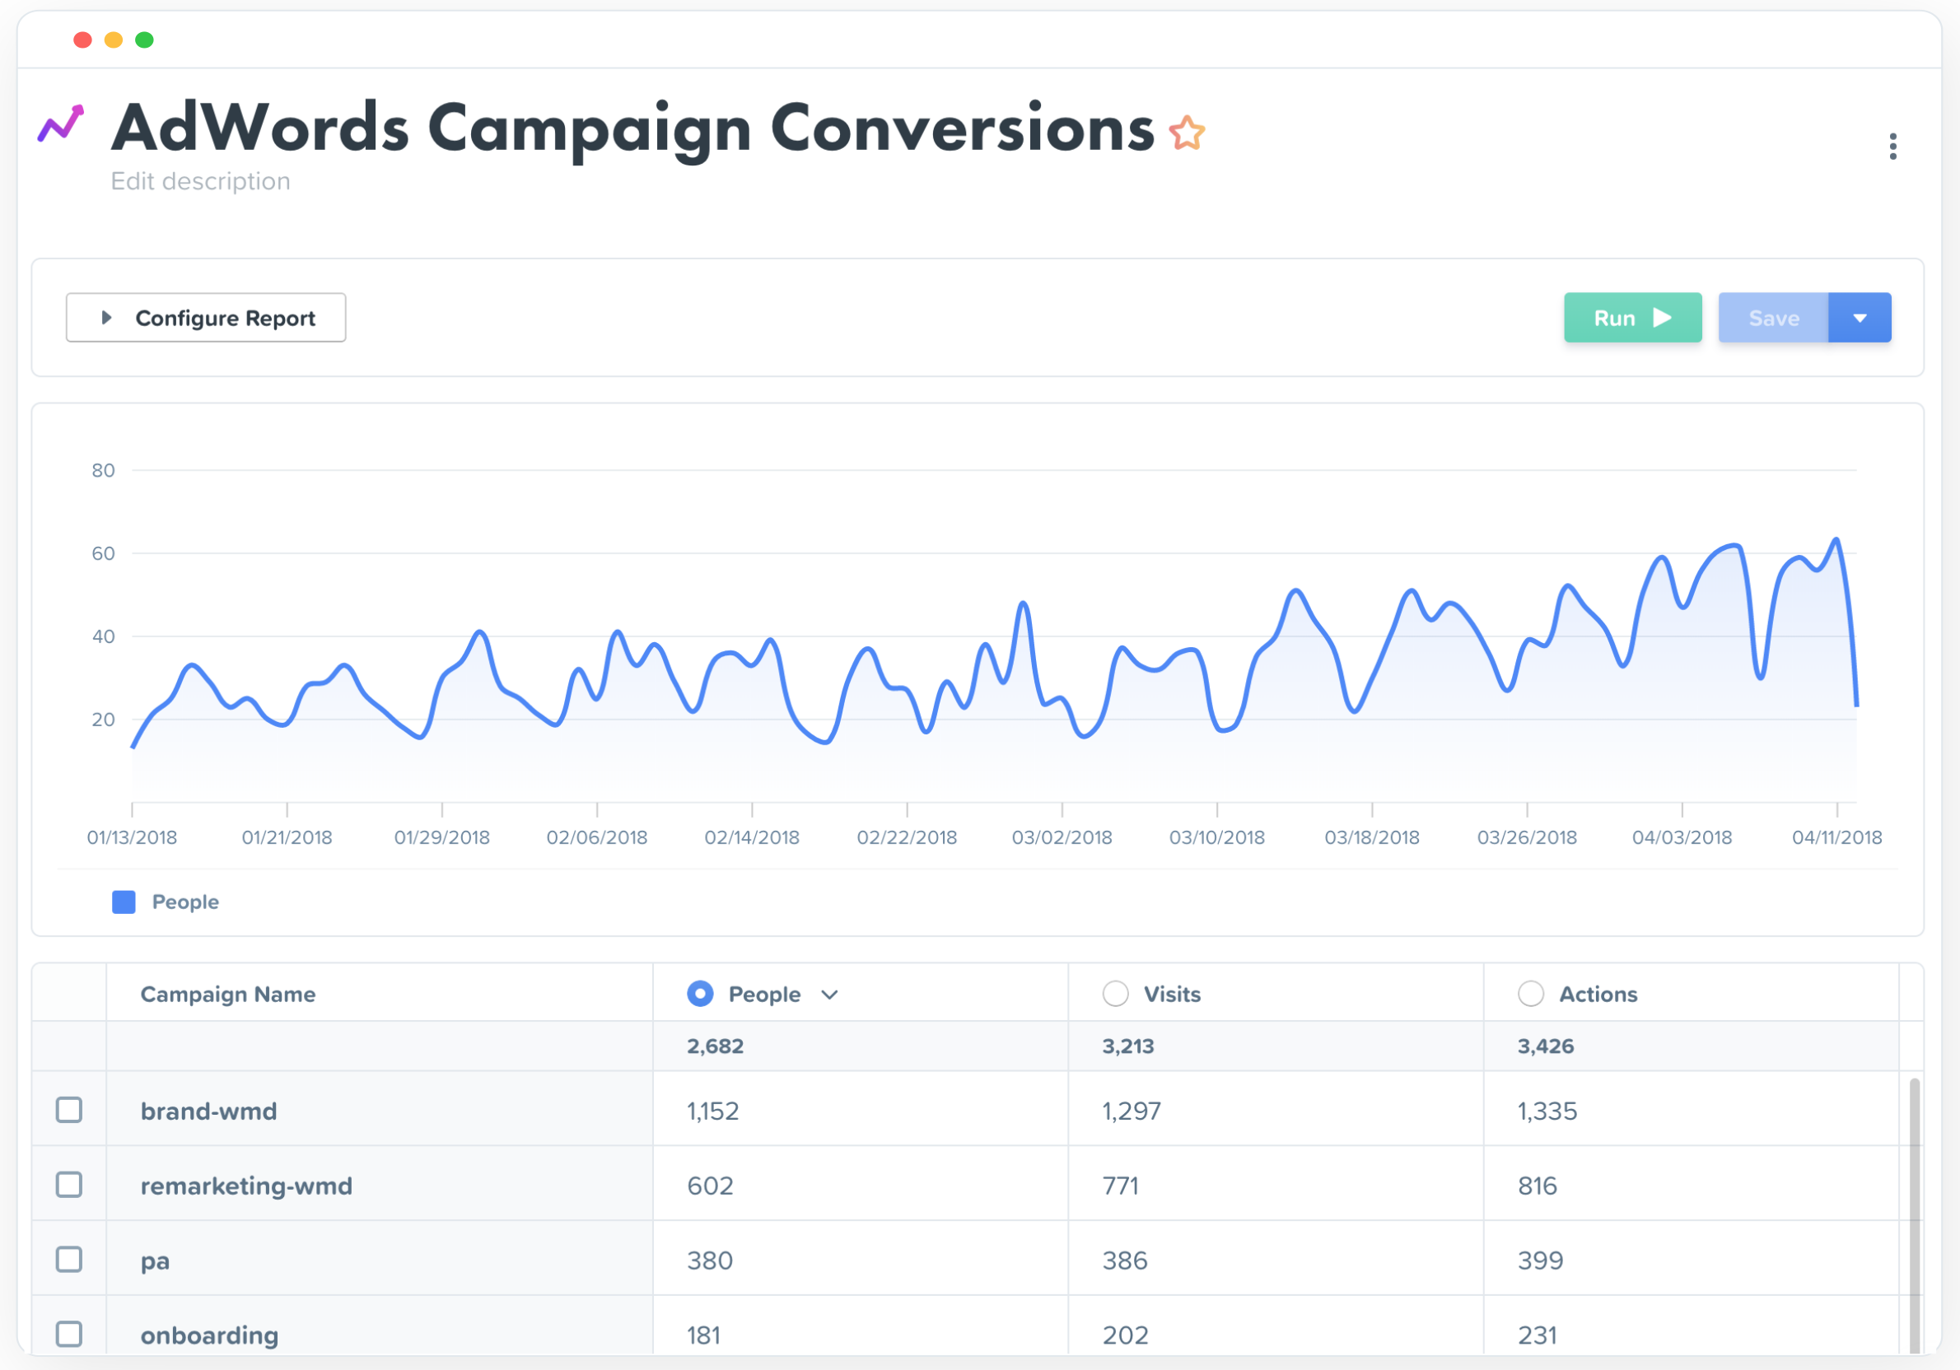
Task: Click the Run button
Action: coord(1632,318)
